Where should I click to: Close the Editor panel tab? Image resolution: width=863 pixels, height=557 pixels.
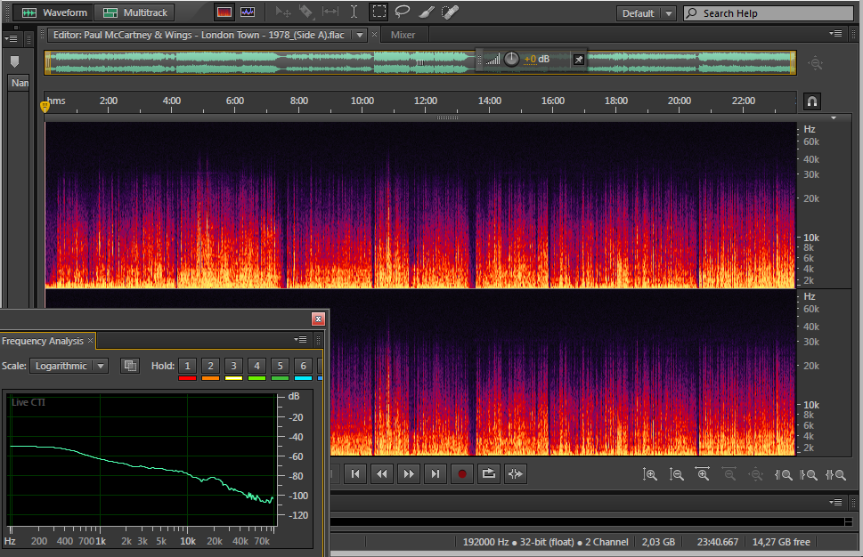point(374,35)
